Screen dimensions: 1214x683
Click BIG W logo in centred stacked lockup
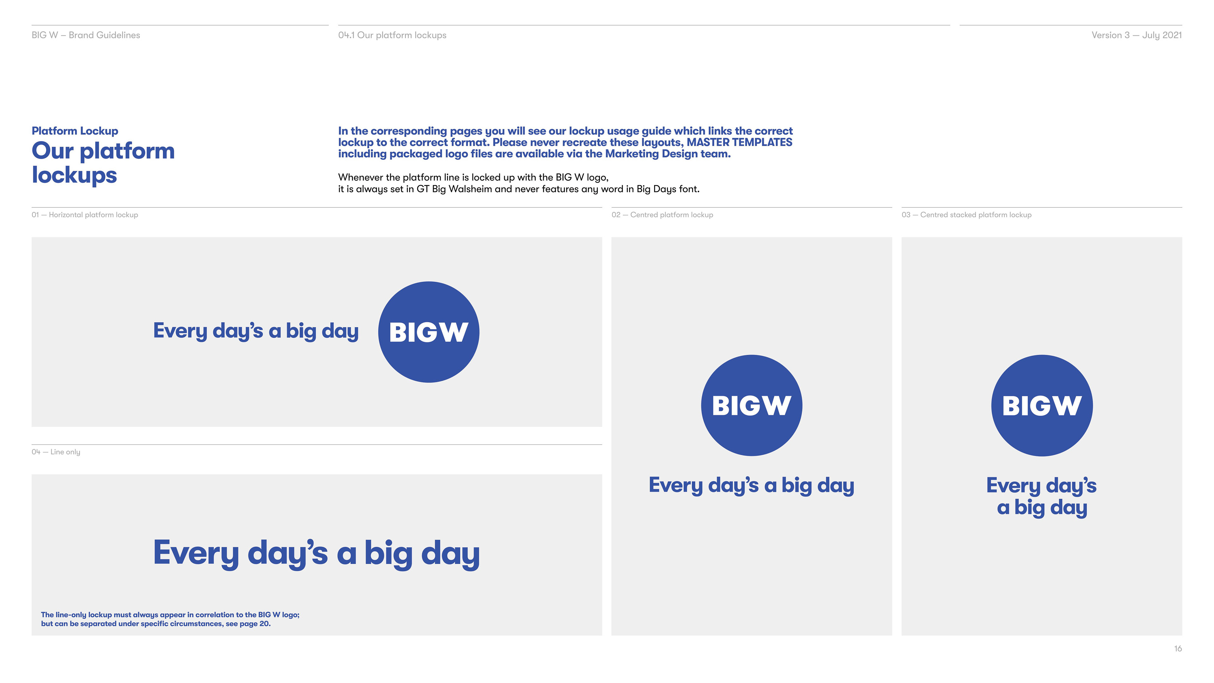(x=1041, y=405)
